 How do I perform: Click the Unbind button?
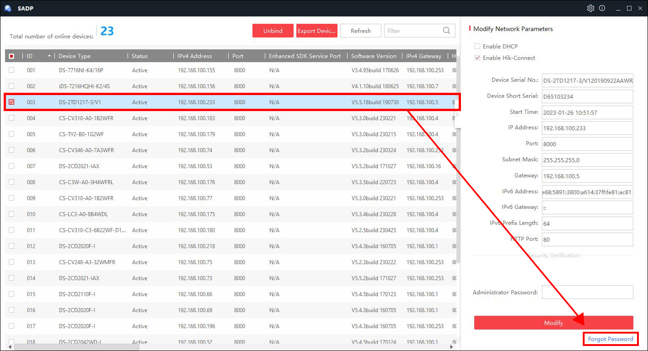(273, 31)
